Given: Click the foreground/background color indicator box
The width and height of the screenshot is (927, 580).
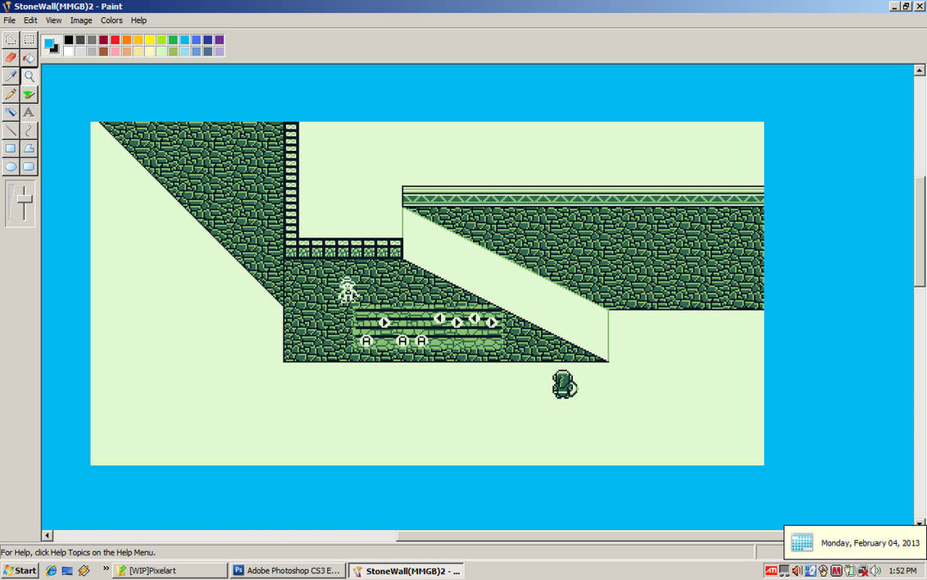Looking at the screenshot, I should [52, 46].
